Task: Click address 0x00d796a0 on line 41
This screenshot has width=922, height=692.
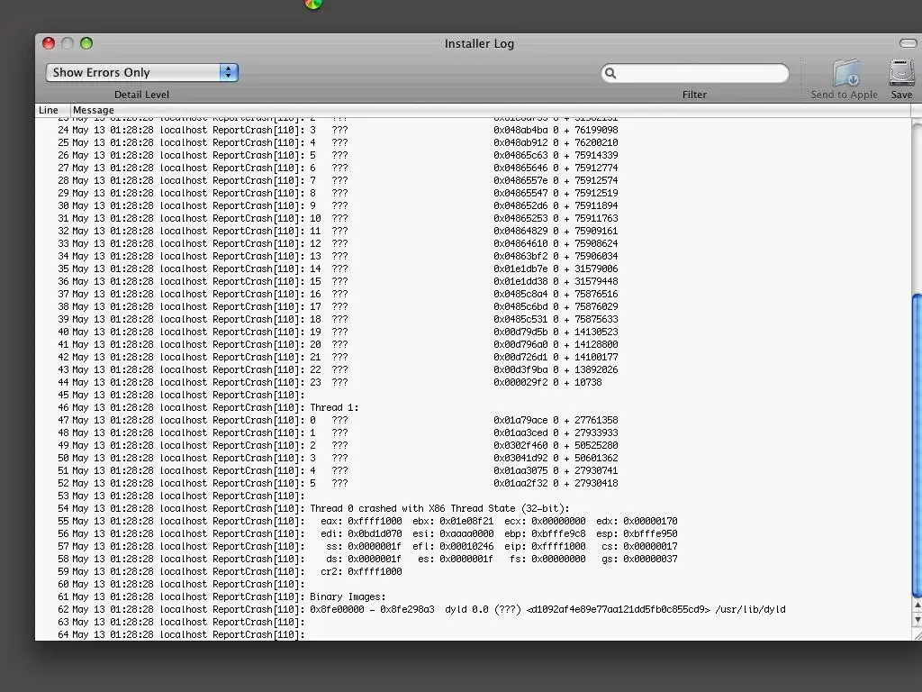Action: [520, 345]
